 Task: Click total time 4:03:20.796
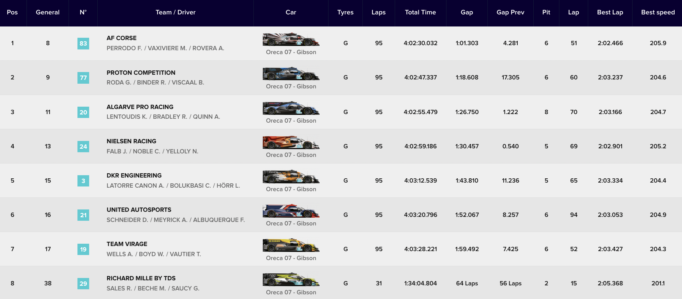420,215
